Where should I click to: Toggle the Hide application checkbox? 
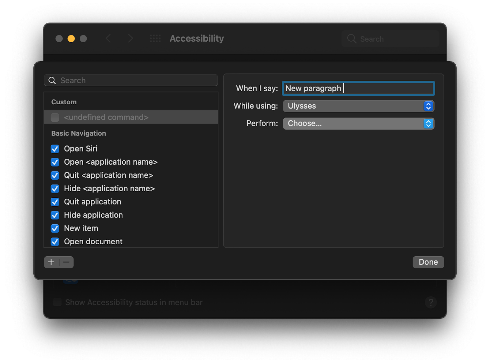pyautogui.click(x=55, y=215)
